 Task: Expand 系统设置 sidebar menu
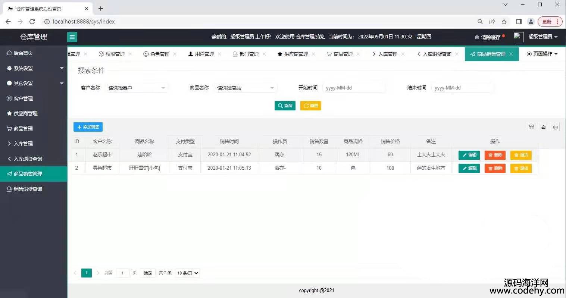(x=34, y=68)
